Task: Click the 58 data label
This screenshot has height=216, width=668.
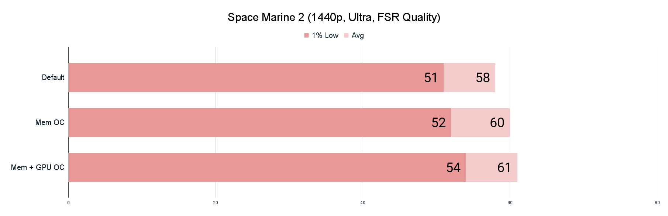Action: click(x=483, y=77)
